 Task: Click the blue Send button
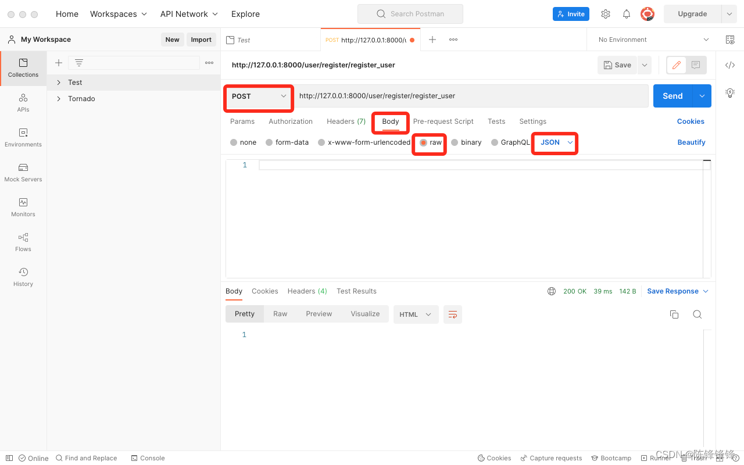673,96
